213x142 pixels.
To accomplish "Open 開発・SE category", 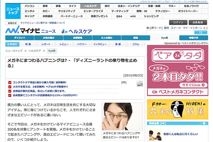I will pos(142,11).
